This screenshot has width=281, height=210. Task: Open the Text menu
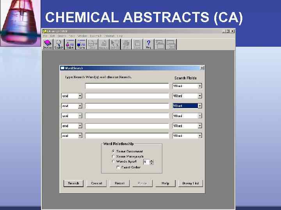click(x=72, y=36)
